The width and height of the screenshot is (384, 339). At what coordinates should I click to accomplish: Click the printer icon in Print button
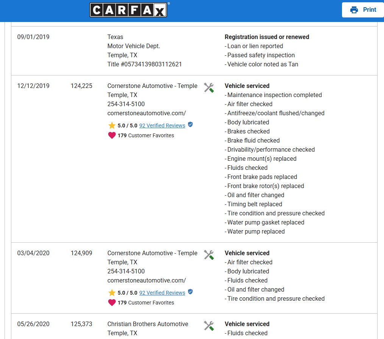coord(354,10)
